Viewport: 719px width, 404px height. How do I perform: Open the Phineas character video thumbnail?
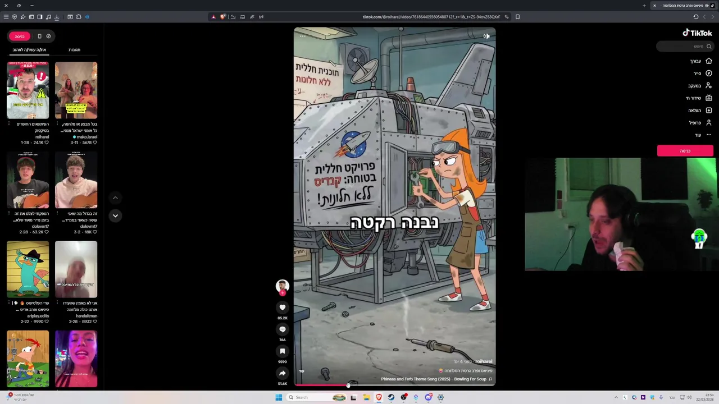[28, 359]
